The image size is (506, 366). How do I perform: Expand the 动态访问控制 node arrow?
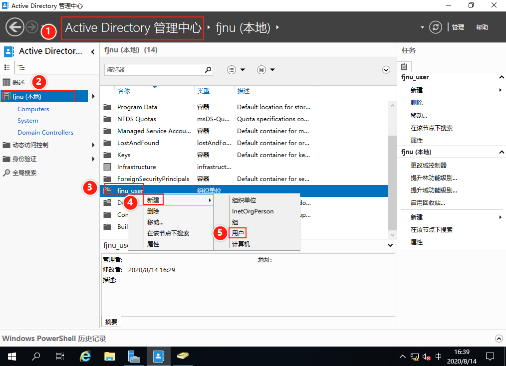[x=93, y=145]
